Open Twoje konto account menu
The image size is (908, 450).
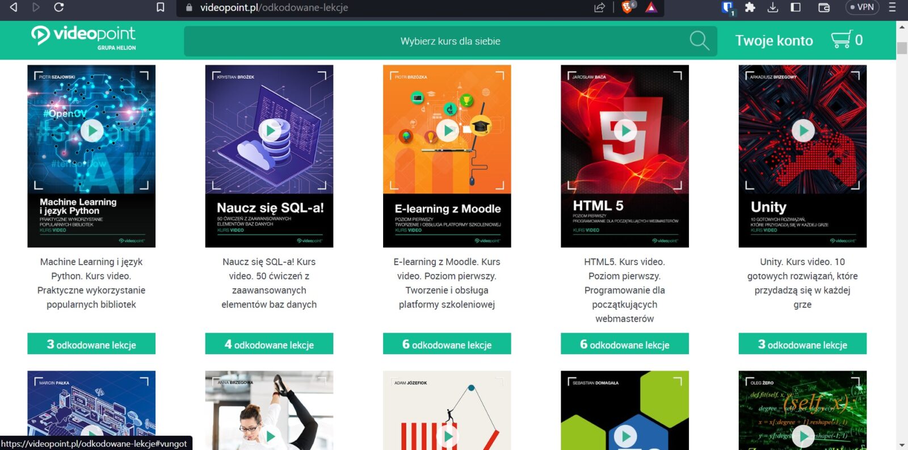pyautogui.click(x=774, y=41)
